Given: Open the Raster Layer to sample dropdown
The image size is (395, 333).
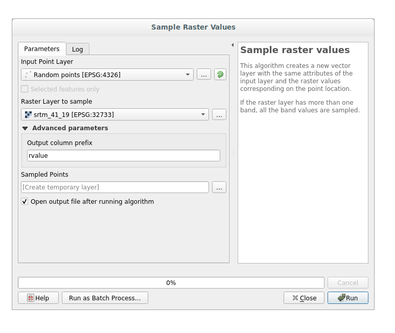Looking at the screenshot, I should (x=115, y=115).
